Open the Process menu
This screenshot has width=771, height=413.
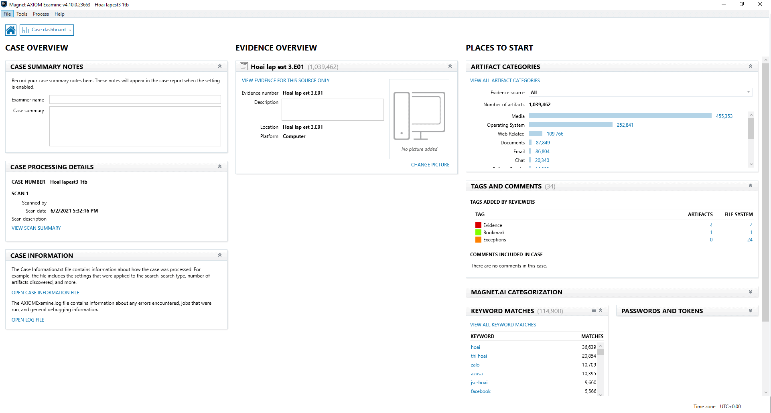tap(41, 14)
